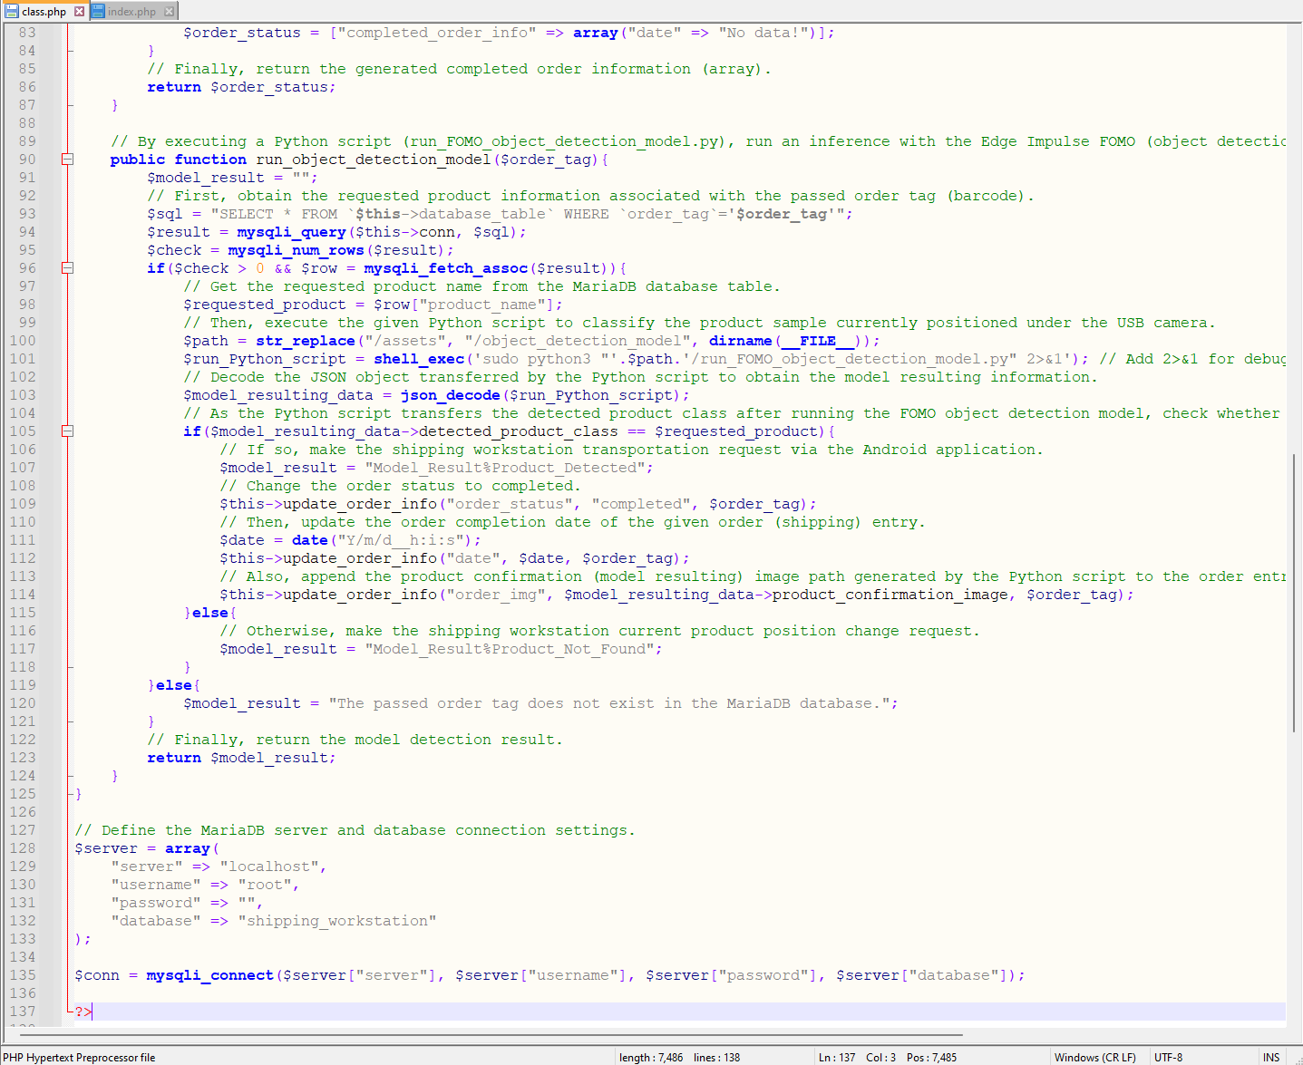The height and width of the screenshot is (1065, 1303).
Task: Click 'str_replace' on line 100
Action: tap(306, 341)
